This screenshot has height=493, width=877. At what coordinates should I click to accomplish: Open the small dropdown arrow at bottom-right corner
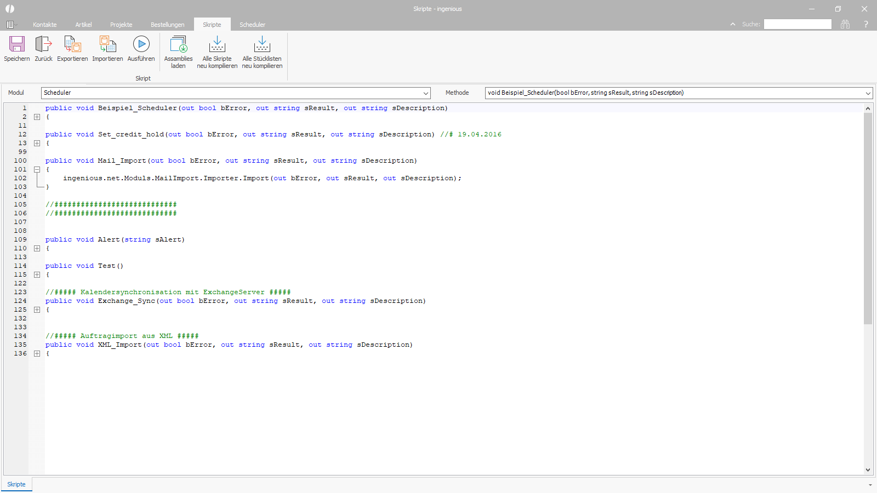(x=870, y=485)
